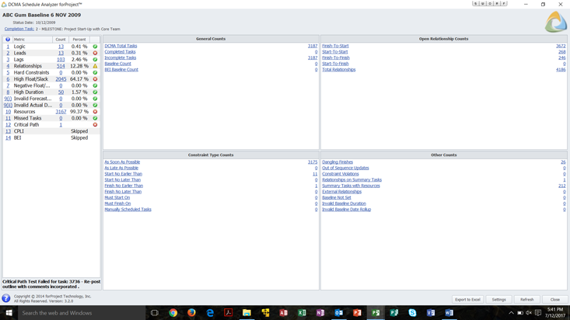Open the DCMA Total Tasks link
This screenshot has height=320, width=570.
tap(121, 46)
